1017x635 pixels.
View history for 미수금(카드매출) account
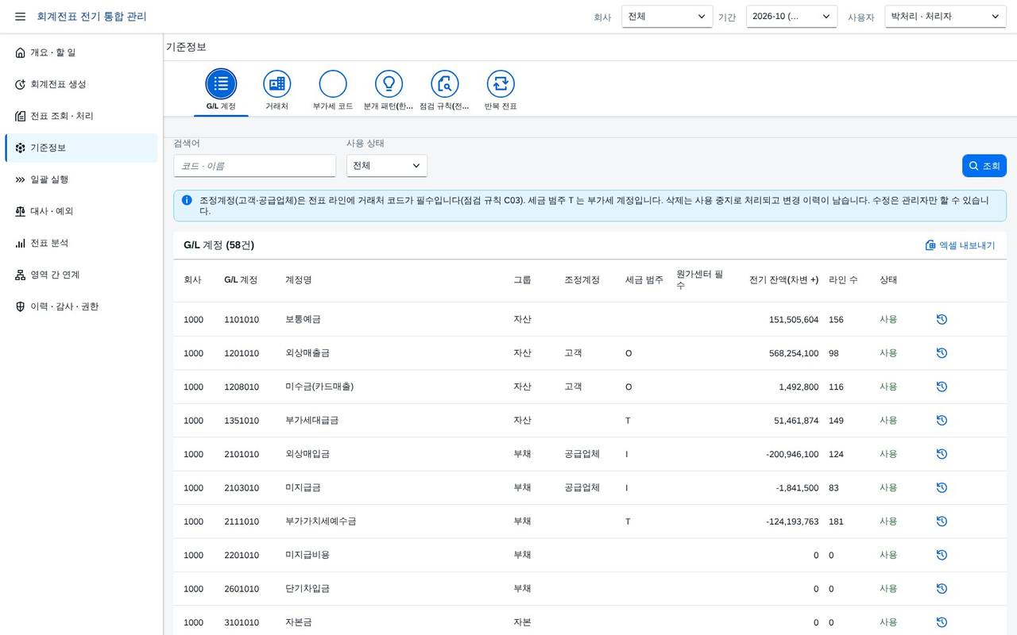point(942,387)
